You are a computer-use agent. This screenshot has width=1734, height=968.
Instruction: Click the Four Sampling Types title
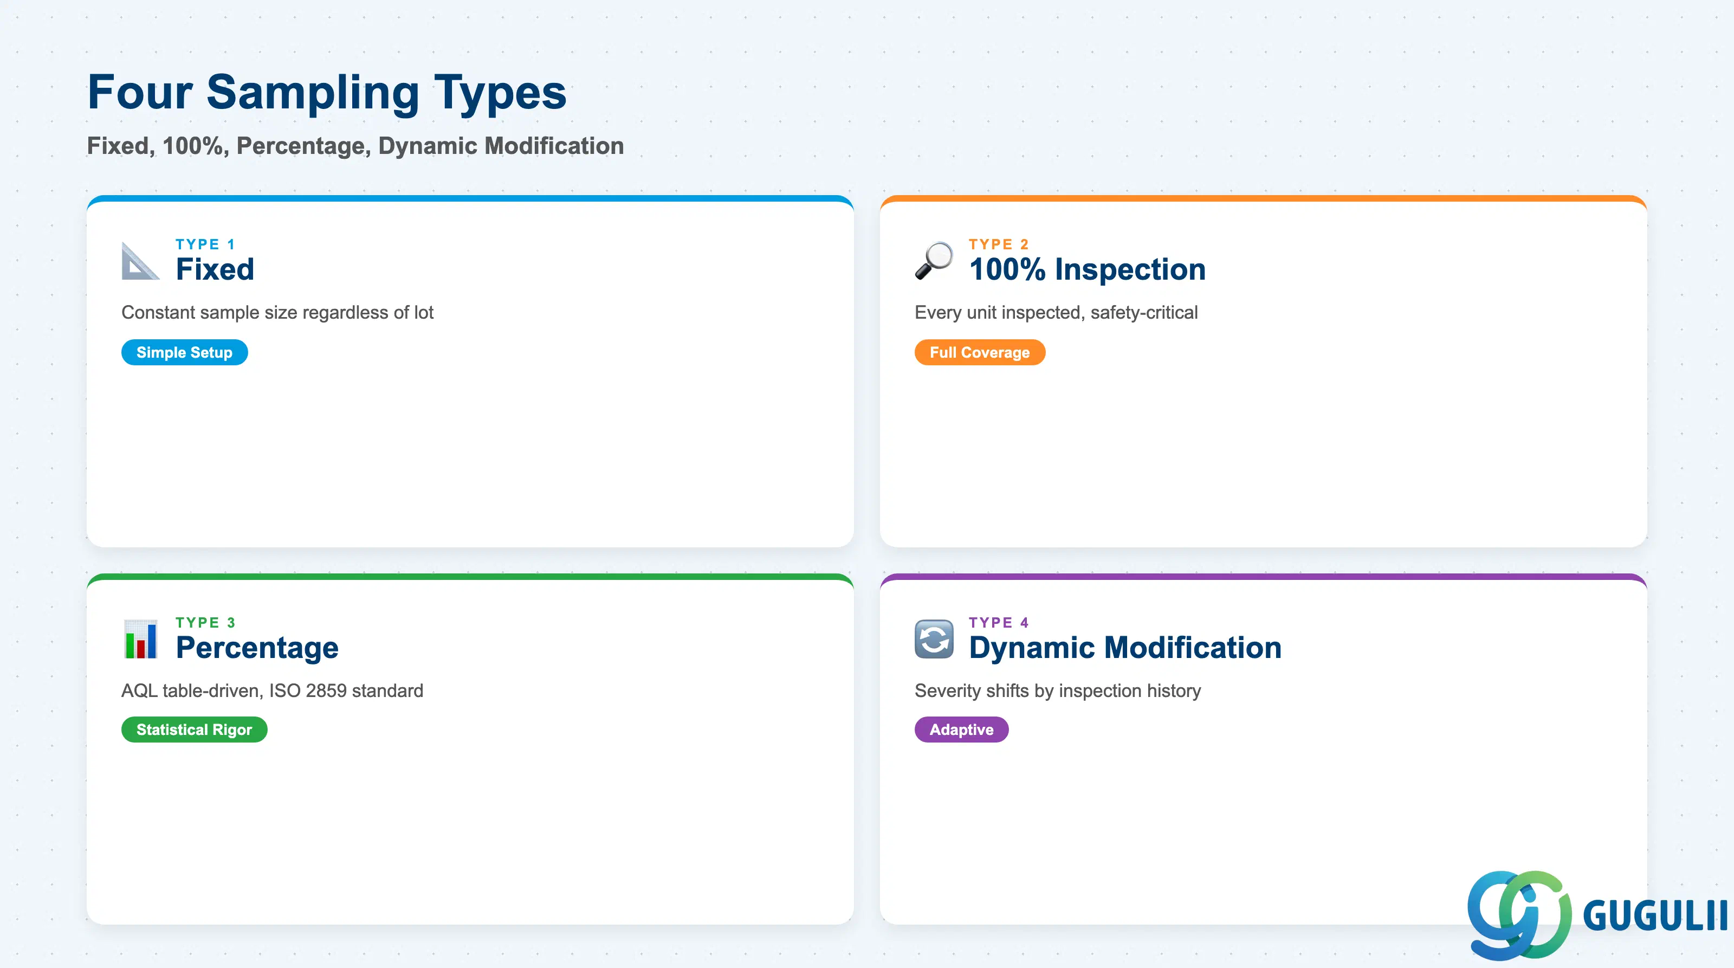click(x=327, y=93)
